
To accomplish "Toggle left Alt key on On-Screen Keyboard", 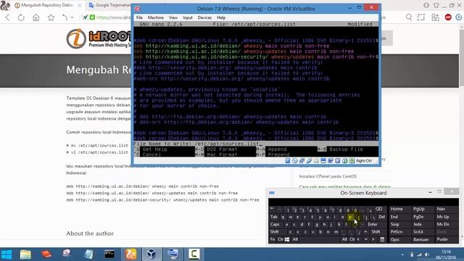I will (295, 239).
